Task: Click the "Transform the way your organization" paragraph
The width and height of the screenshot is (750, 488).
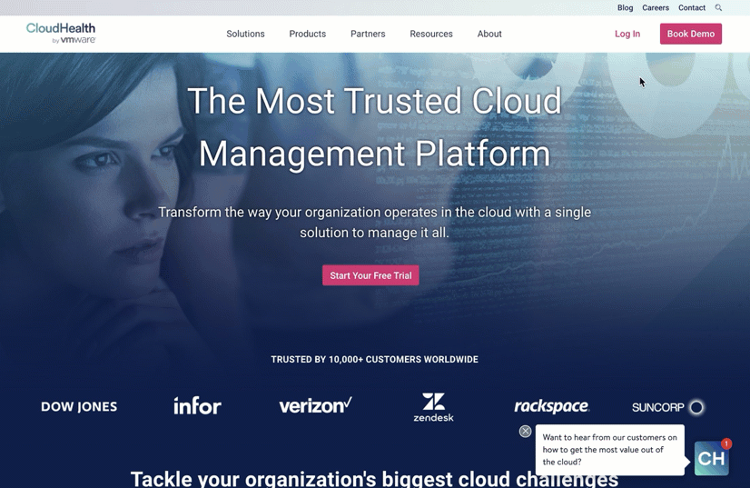Action: click(374, 223)
